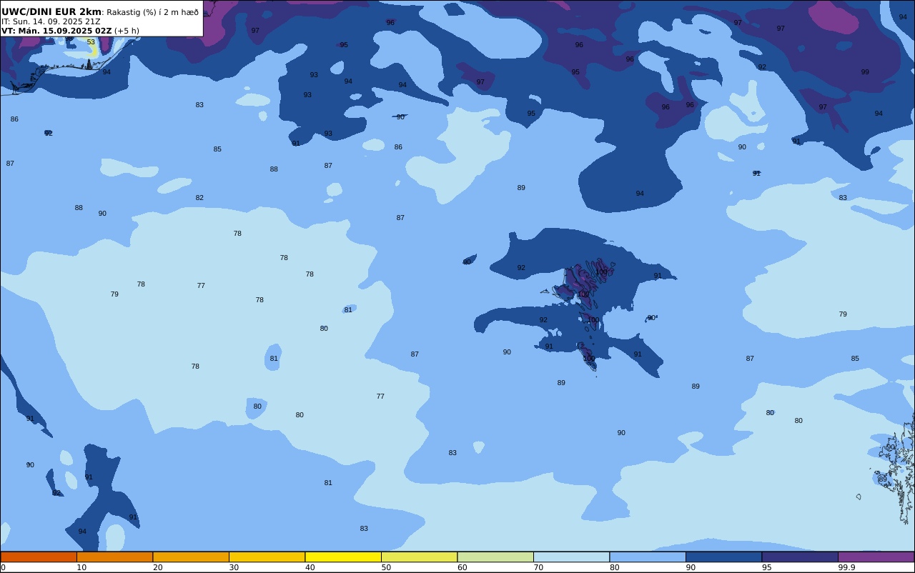Select the medium blue 90–95 legend segment
The width and height of the screenshot is (915, 573).
point(723,557)
